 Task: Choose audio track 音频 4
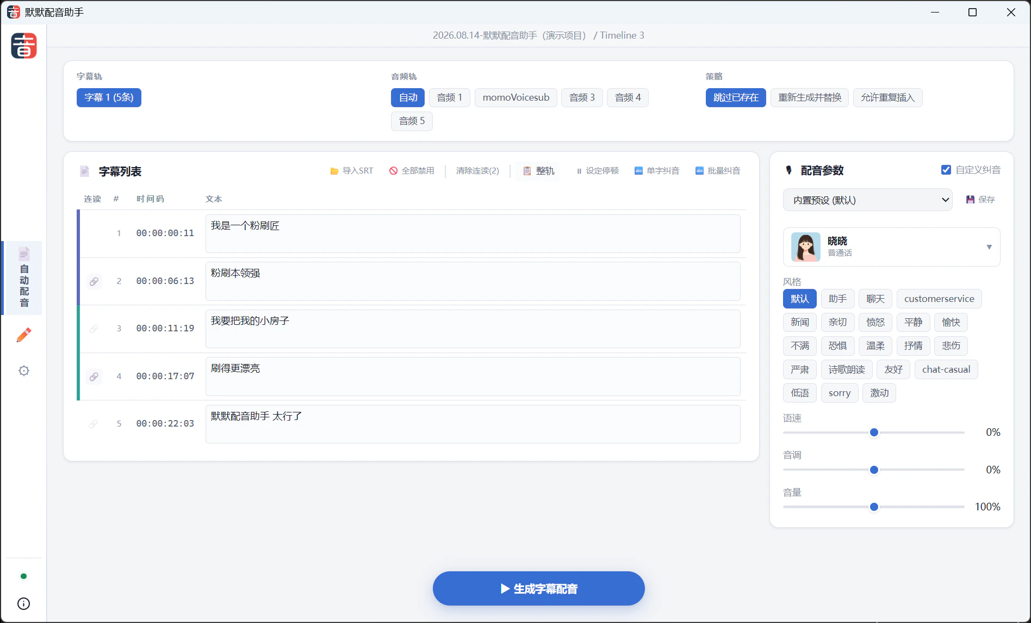(x=628, y=97)
